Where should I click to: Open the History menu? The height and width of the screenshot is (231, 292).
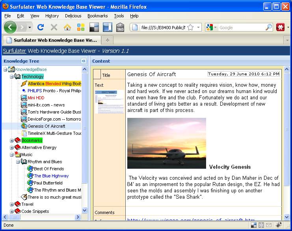(x=52, y=16)
